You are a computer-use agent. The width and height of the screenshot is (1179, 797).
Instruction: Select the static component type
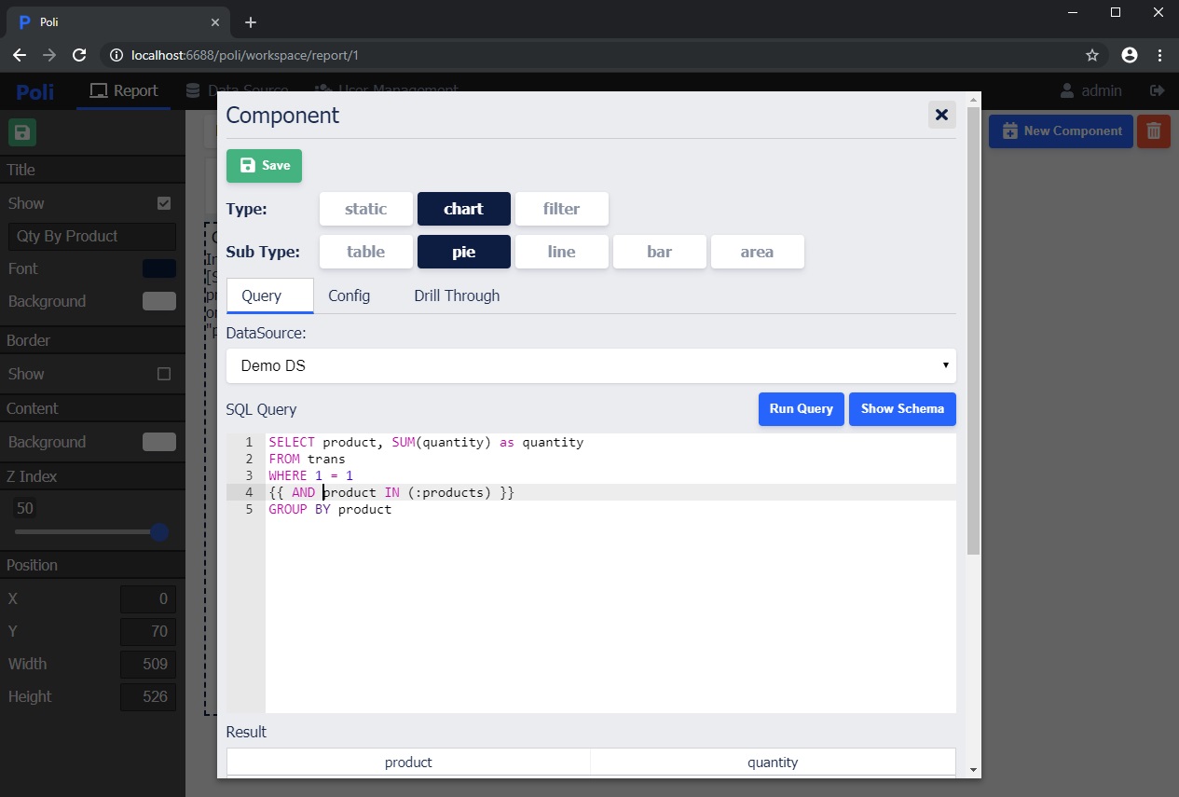point(365,209)
